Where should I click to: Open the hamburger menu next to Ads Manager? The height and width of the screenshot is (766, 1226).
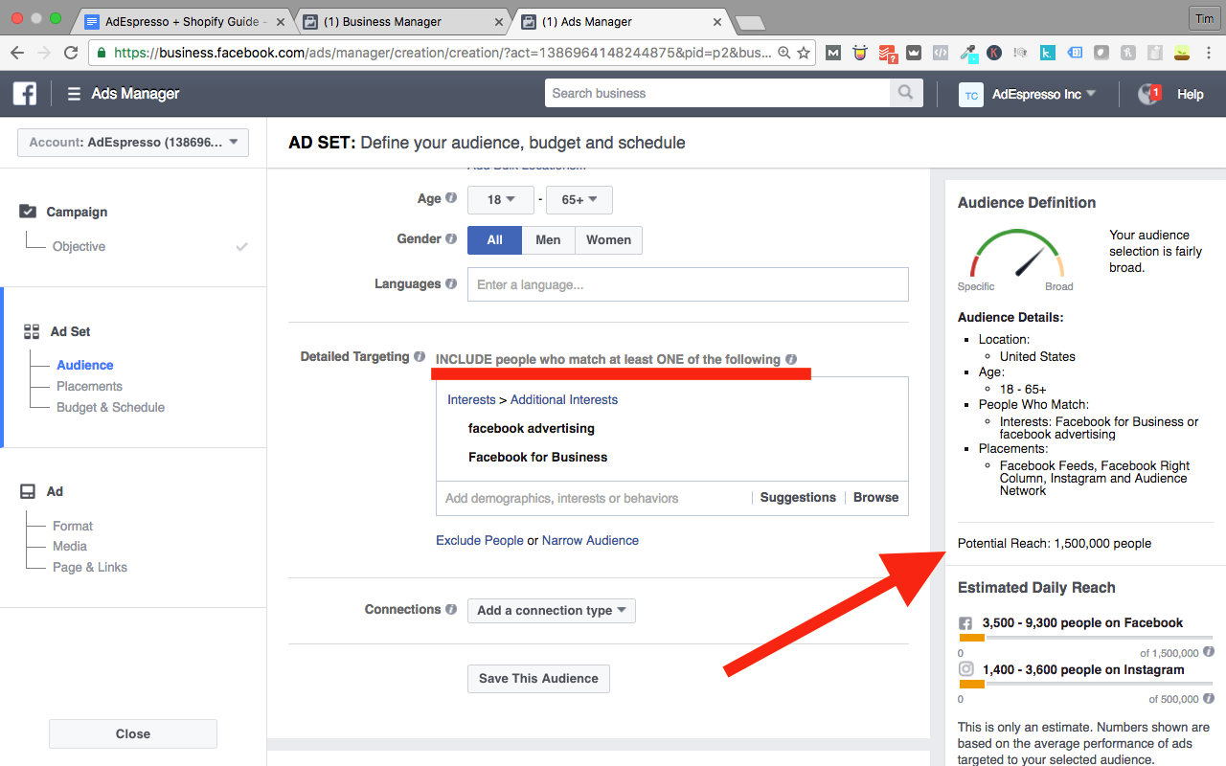[x=74, y=94]
